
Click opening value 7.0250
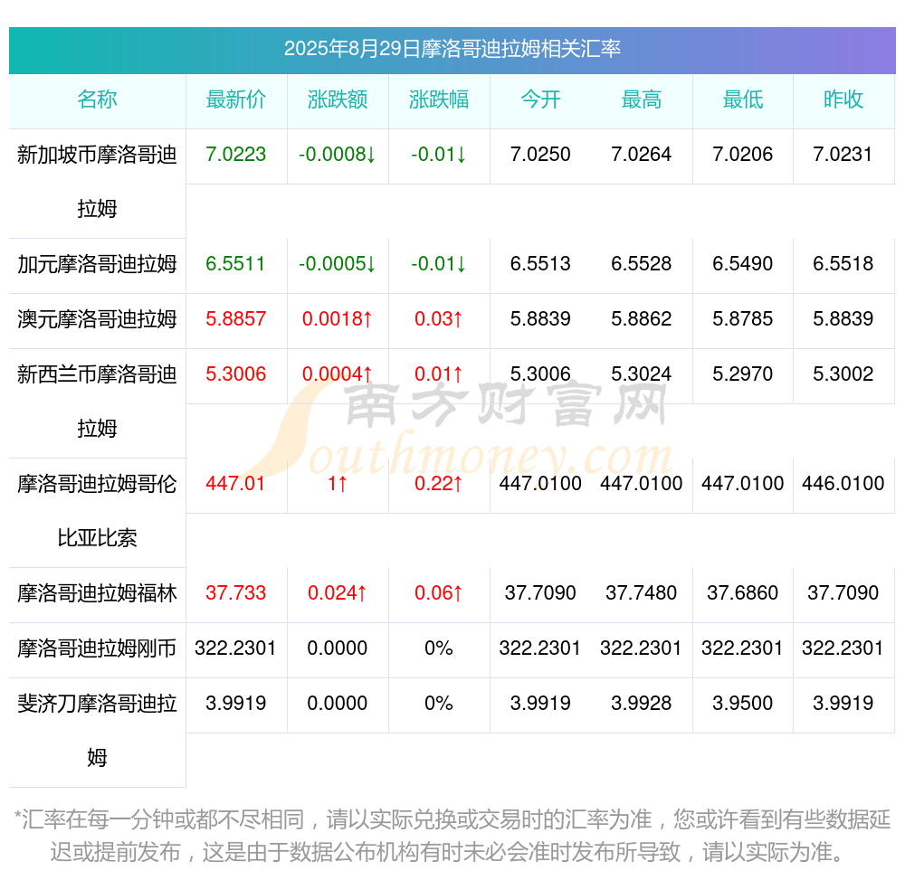pyautogui.click(x=540, y=155)
